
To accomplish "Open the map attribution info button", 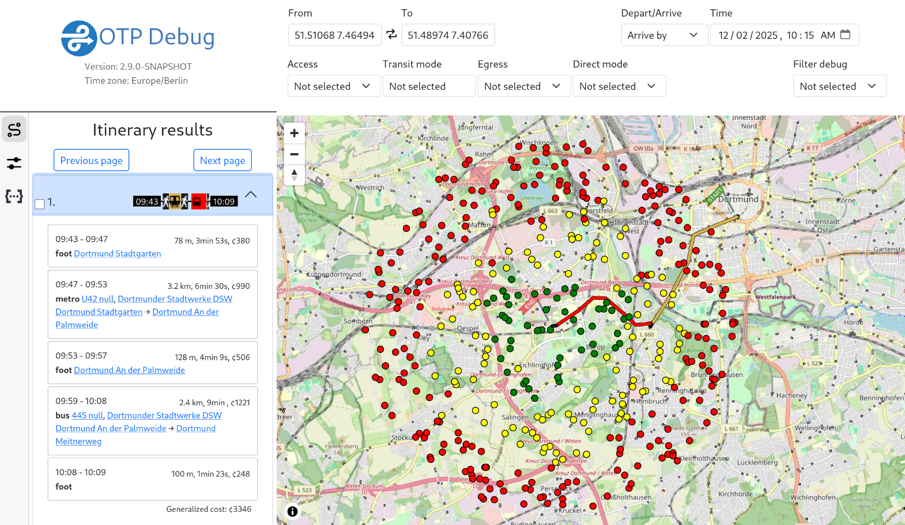I will [x=293, y=511].
